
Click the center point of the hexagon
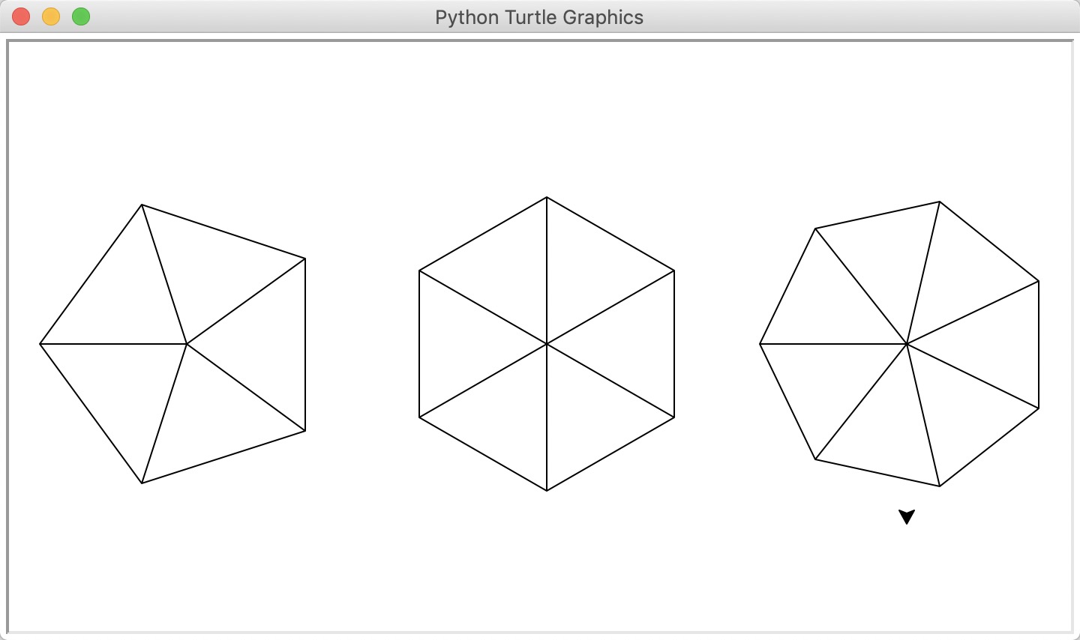(546, 343)
